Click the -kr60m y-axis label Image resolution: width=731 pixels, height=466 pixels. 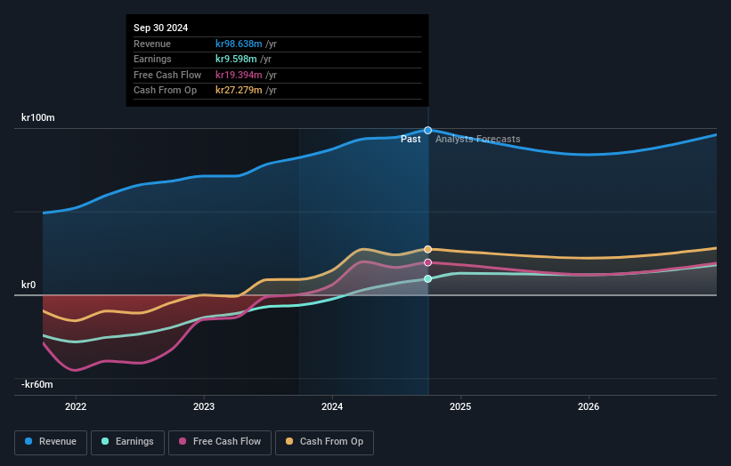click(37, 384)
